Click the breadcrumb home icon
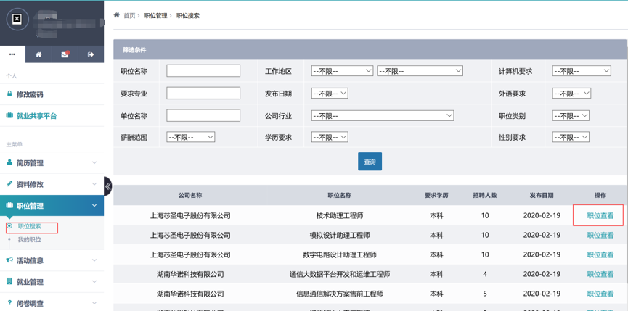Image resolution: width=628 pixels, height=311 pixels. 117,15
